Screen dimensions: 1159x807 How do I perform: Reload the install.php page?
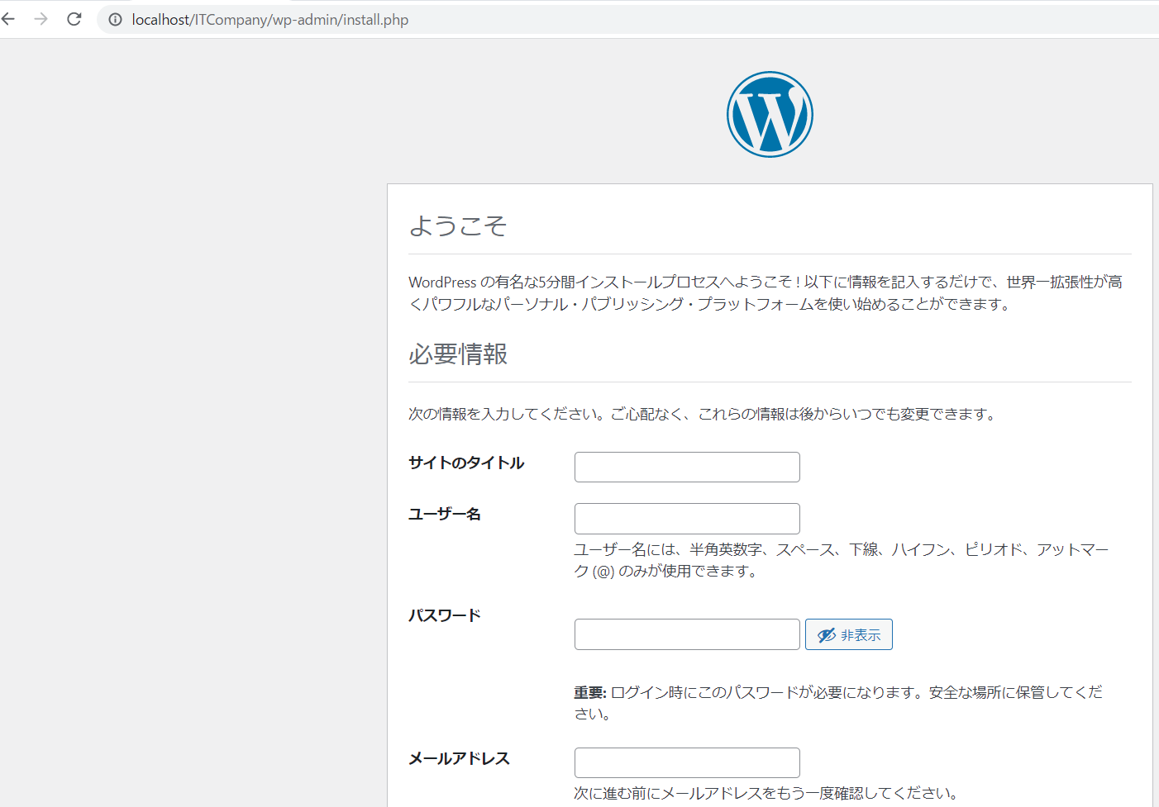pyautogui.click(x=74, y=19)
